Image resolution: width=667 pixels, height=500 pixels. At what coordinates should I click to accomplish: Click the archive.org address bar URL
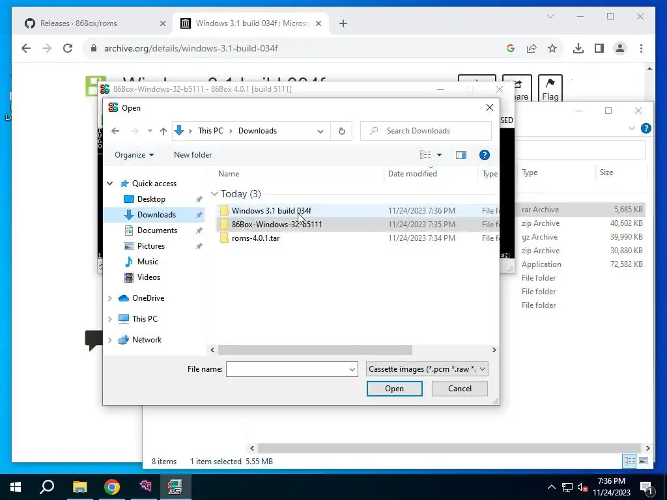pos(191,48)
